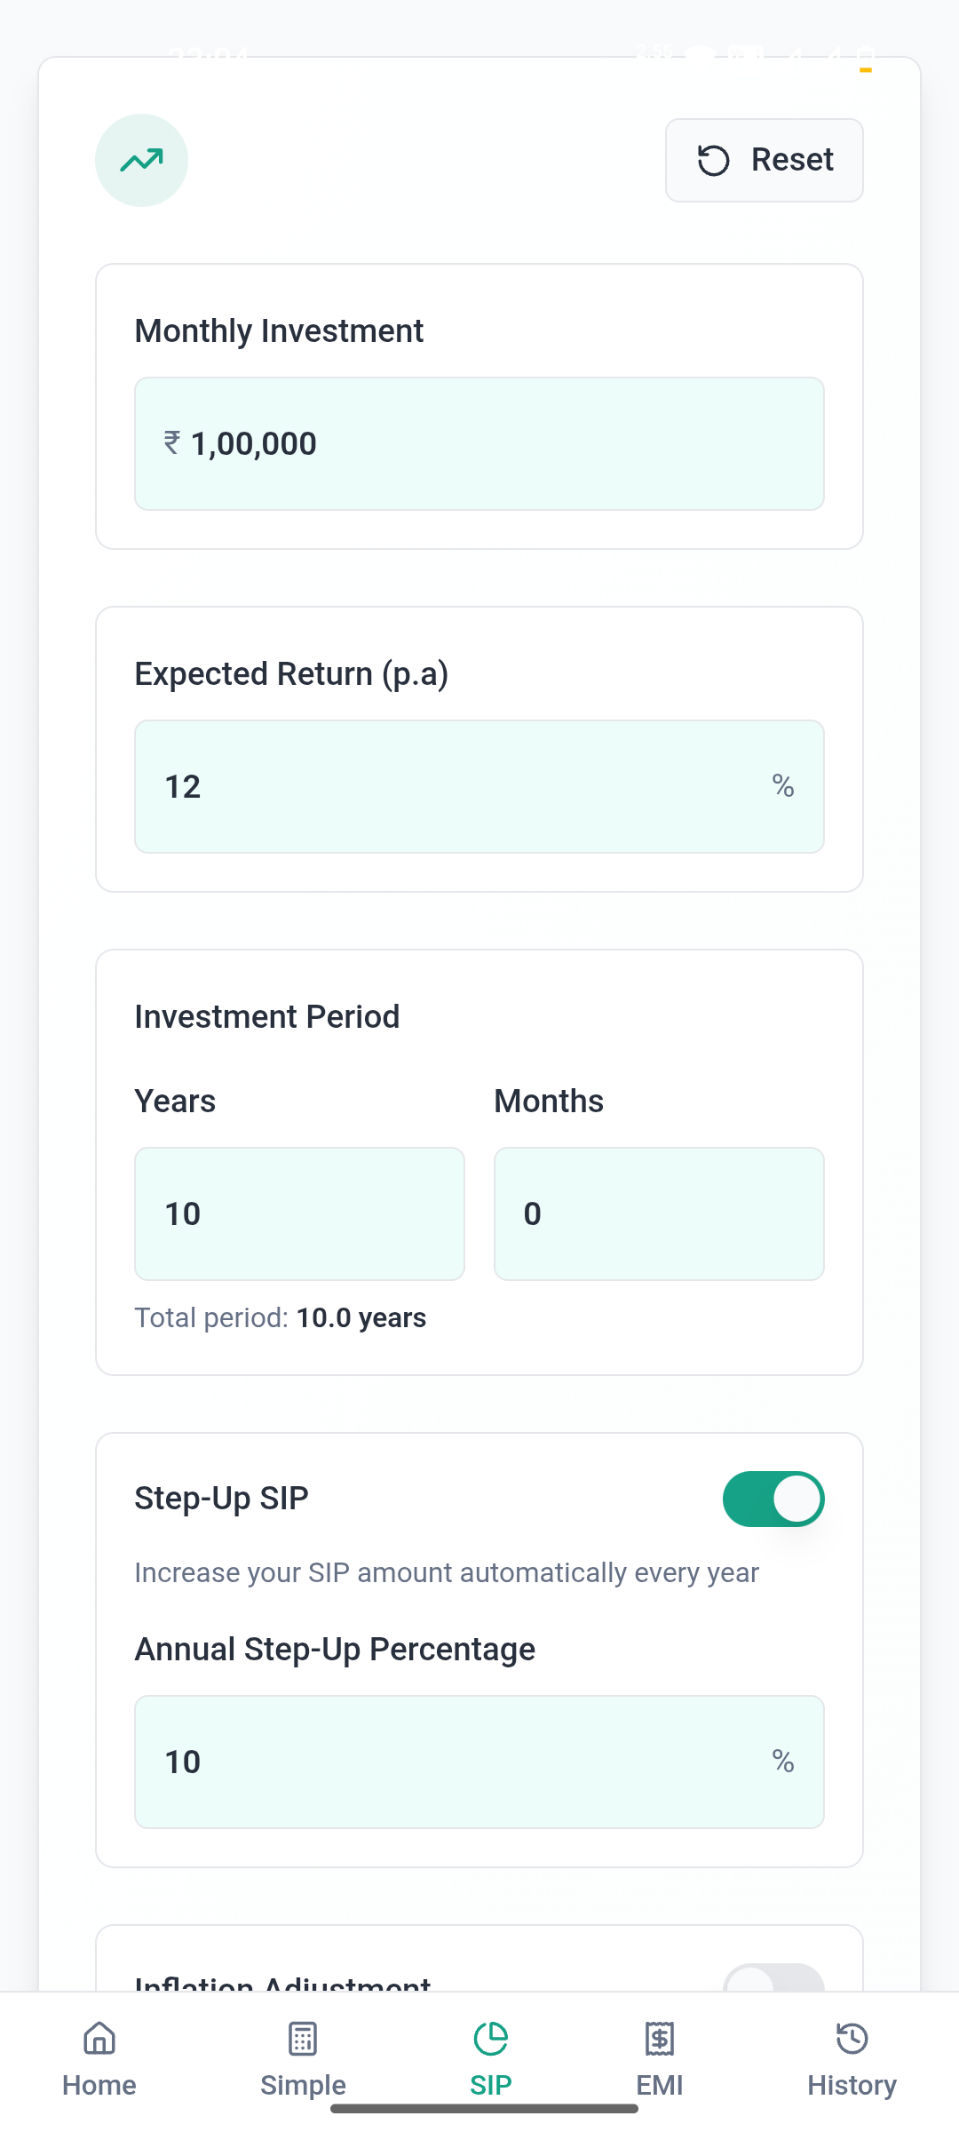Click the Months input showing 0
The width and height of the screenshot is (959, 2132).
(x=658, y=1213)
